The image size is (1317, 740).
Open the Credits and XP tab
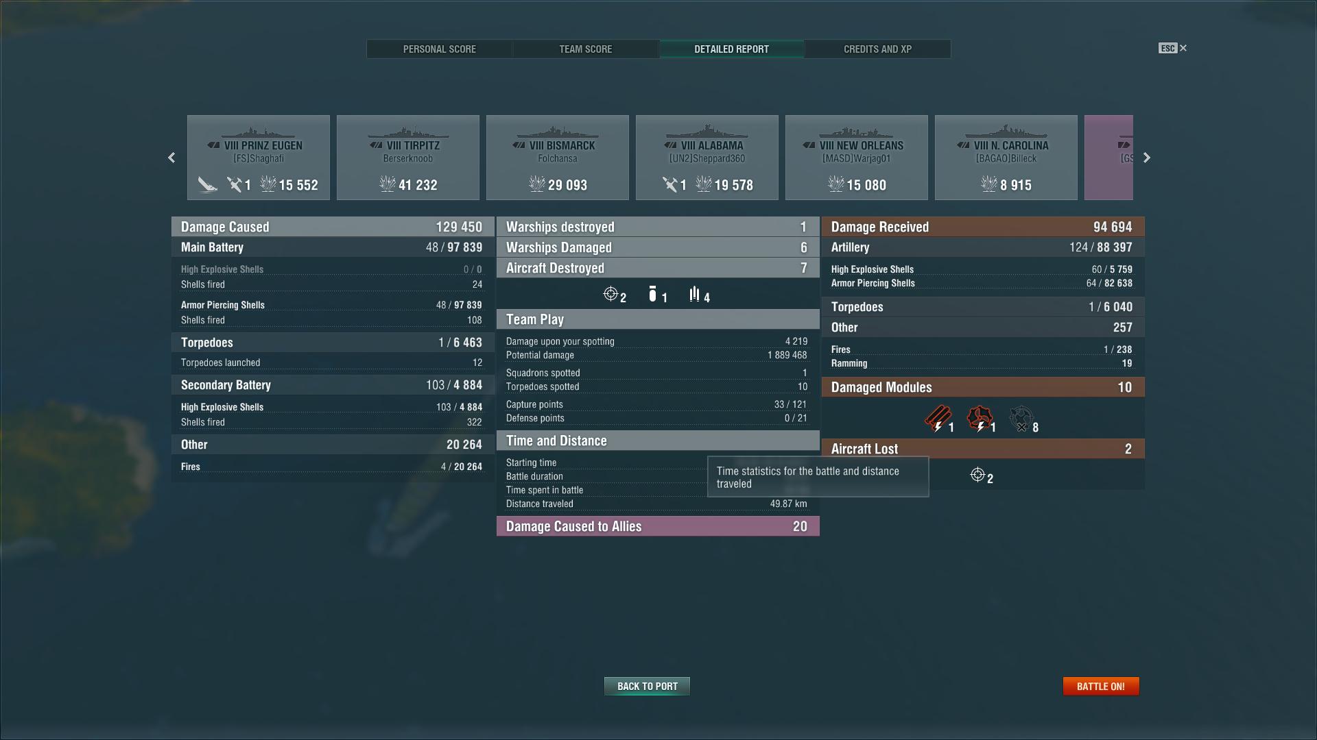pyautogui.click(x=877, y=49)
